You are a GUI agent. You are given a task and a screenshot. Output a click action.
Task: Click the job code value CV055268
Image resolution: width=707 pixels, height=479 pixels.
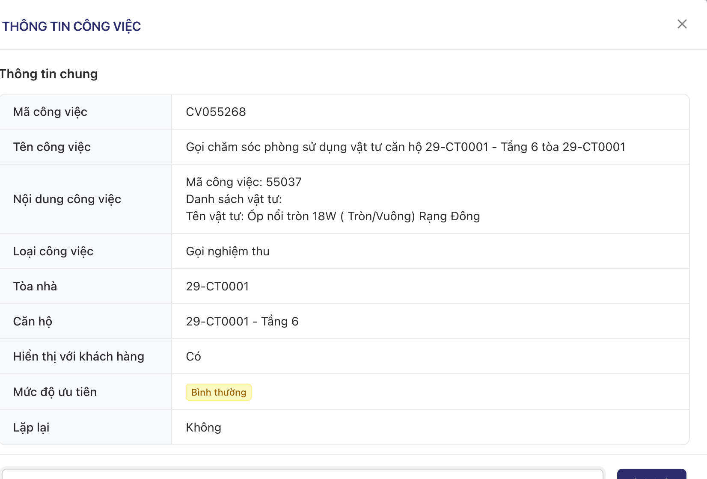pyautogui.click(x=216, y=112)
